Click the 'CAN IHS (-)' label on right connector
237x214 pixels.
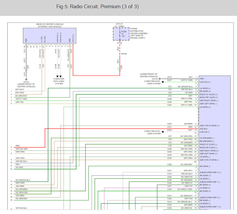click(205, 132)
